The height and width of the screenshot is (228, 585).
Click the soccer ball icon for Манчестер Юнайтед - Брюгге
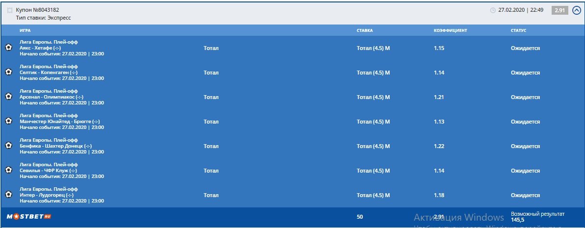point(8,122)
